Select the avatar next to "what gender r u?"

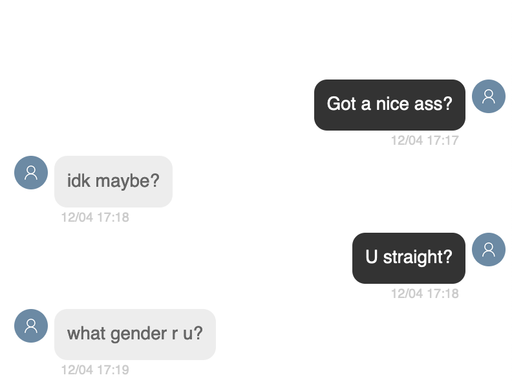(x=31, y=326)
